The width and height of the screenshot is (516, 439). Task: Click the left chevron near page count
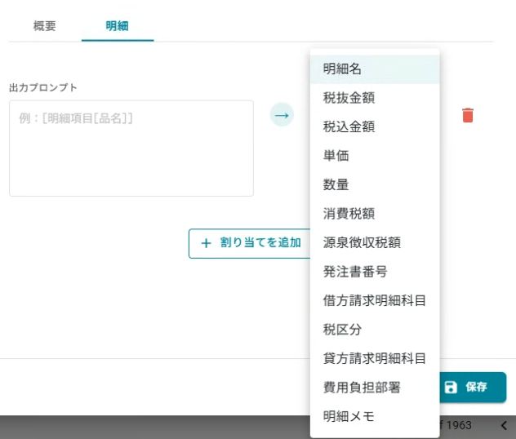pos(504,425)
